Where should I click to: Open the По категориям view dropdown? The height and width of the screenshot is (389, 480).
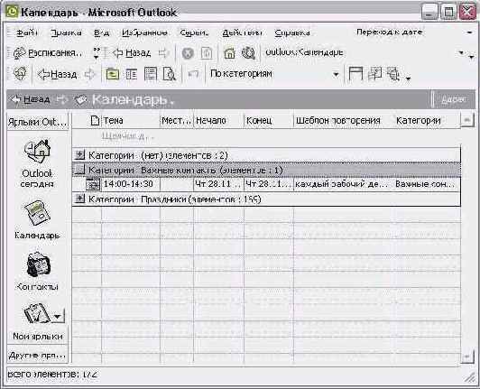[x=336, y=74]
